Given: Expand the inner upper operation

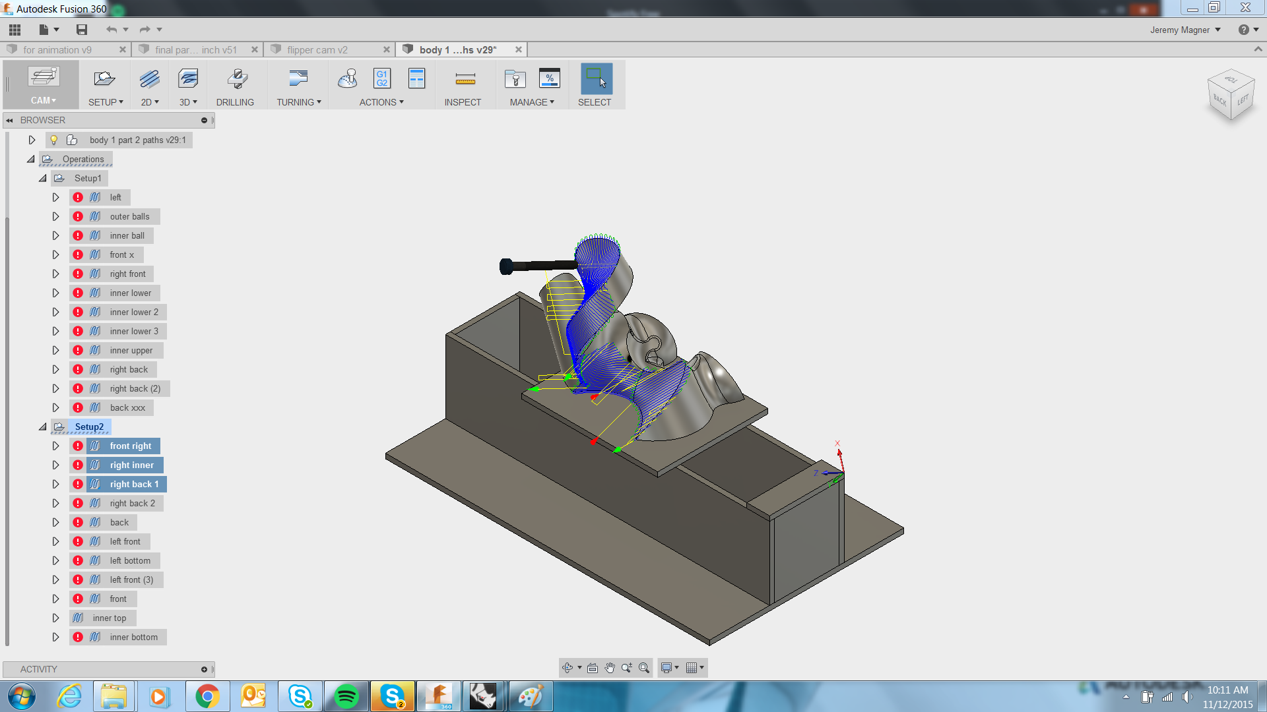Looking at the screenshot, I should (x=55, y=350).
